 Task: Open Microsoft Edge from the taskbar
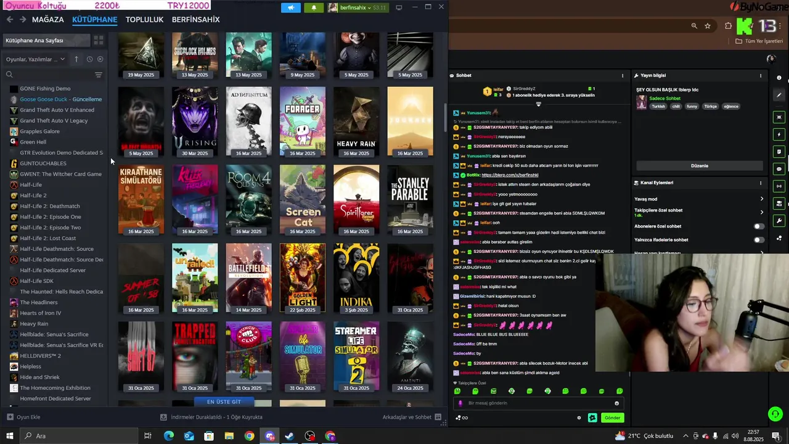coord(168,436)
